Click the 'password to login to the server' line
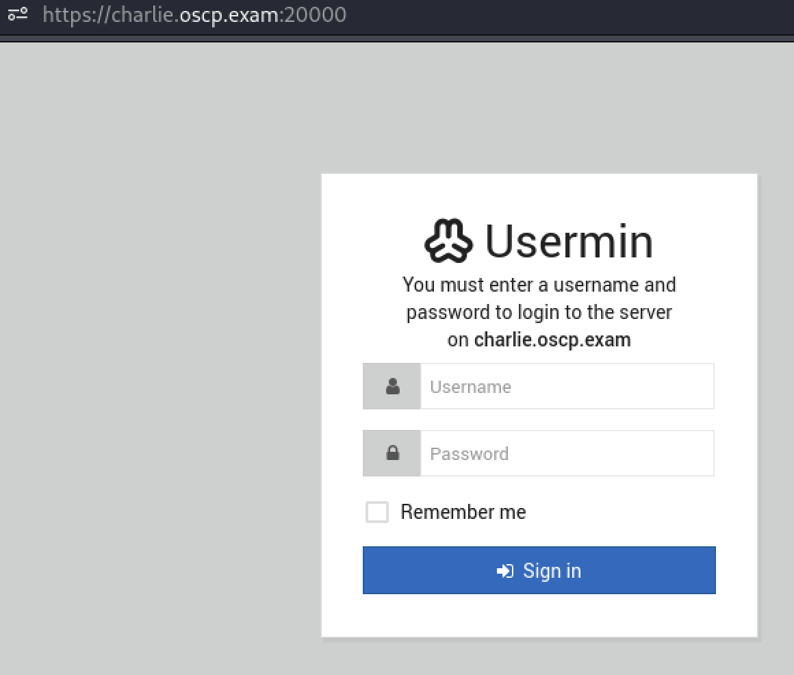Screen dimensions: 794x675 pos(539,312)
